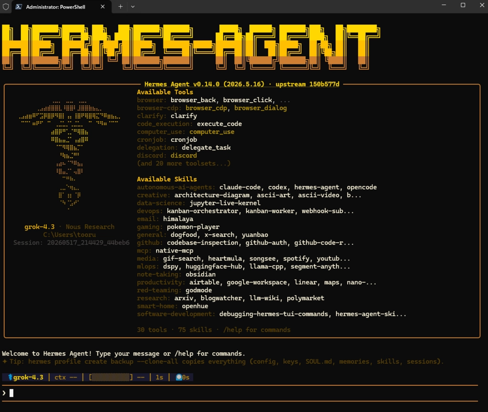Close the Administrator: PowerShell tab
This screenshot has height=412, width=488.
pos(102,7)
